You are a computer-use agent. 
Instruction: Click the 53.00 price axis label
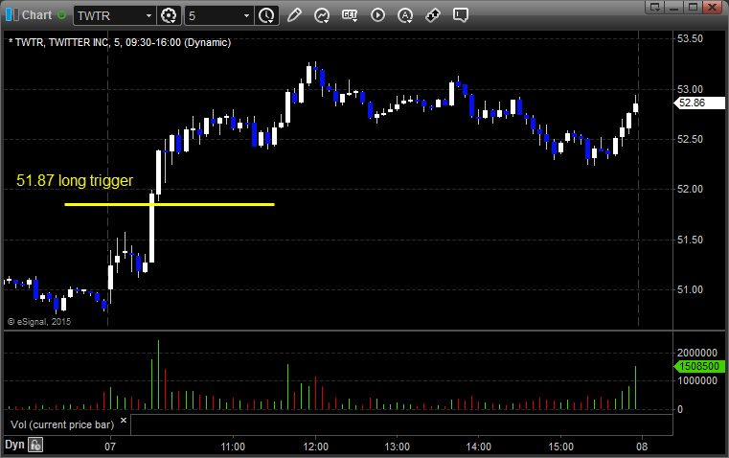(x=691, y=89)
